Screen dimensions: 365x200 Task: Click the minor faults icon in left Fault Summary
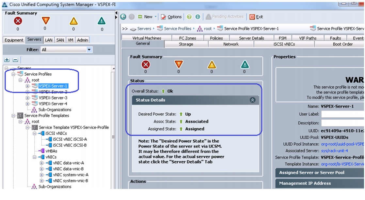point(73,21)
